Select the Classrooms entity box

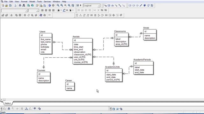[x=121, y=39]
